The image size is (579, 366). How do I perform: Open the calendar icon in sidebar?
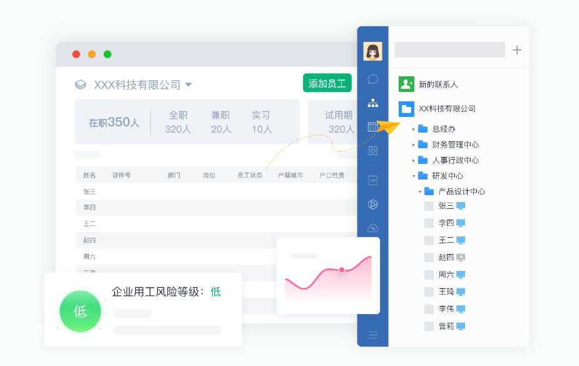pos(373,127)
